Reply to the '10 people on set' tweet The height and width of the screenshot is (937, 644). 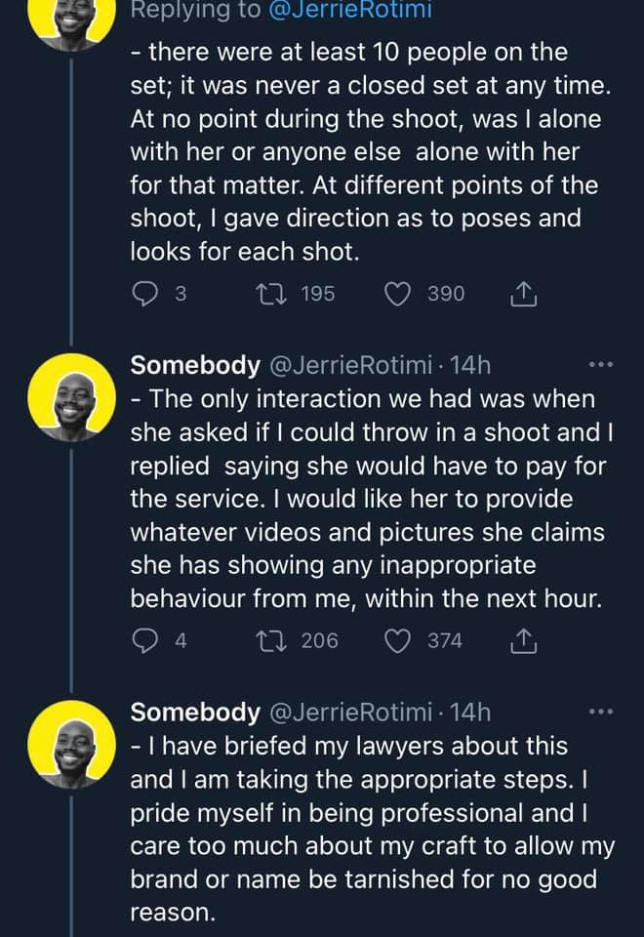pos(144,293)
